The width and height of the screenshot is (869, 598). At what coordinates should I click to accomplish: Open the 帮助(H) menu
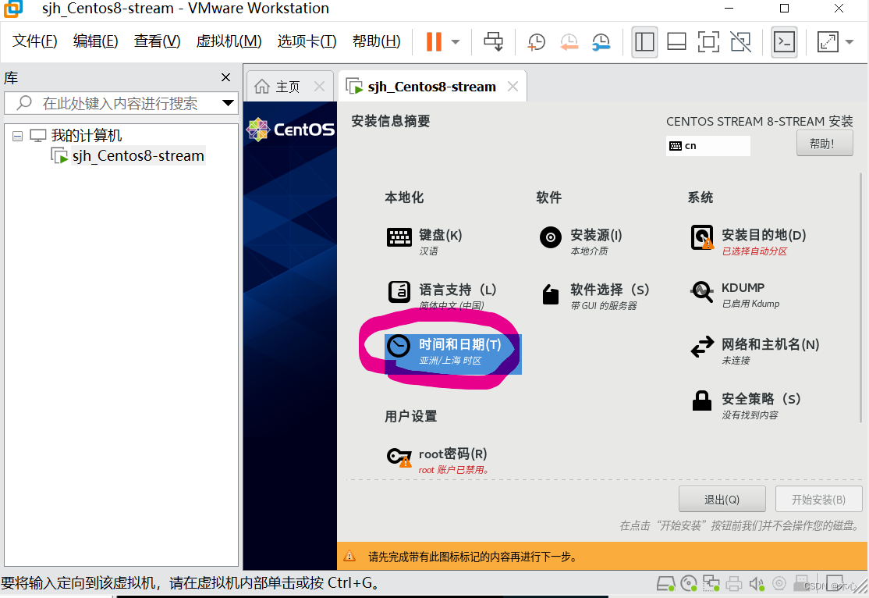[376, 41]
